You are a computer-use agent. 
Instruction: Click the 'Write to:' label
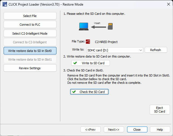(x=78, y=49)
